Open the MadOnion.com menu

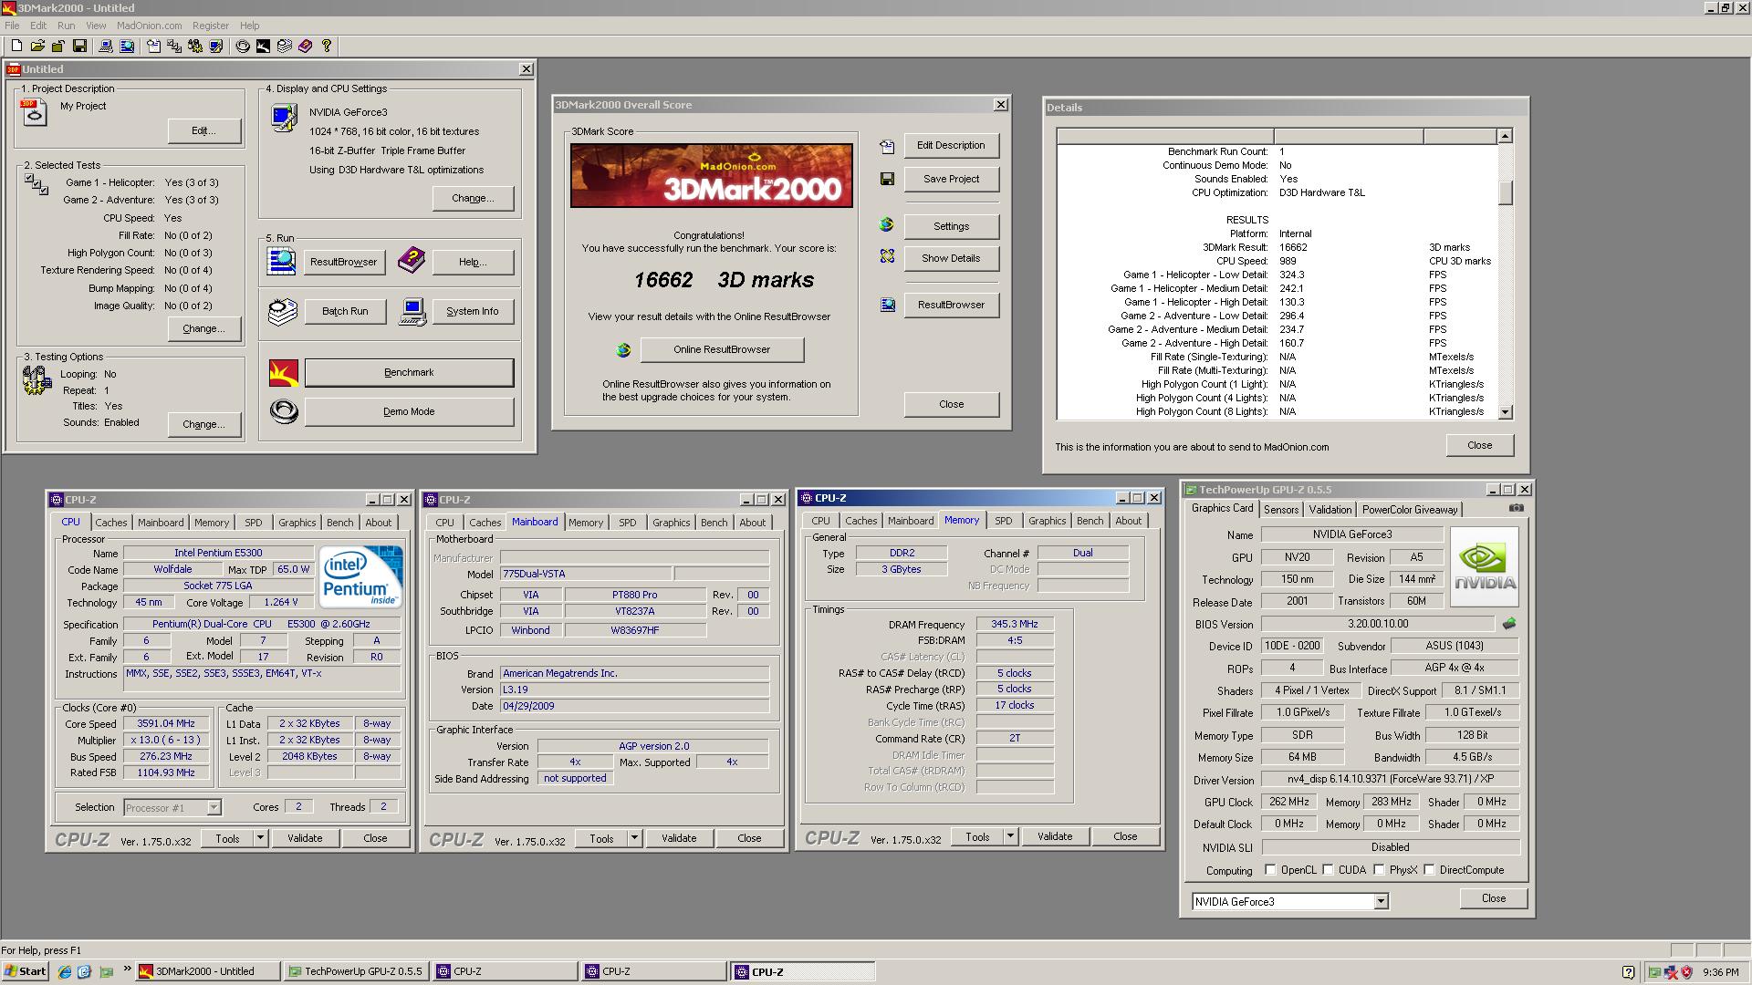click(149, 26)
